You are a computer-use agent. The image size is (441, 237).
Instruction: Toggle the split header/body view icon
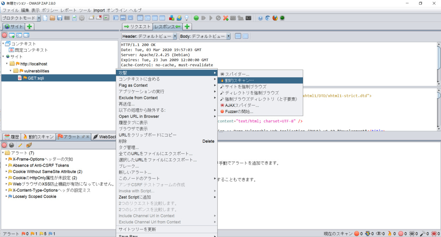(x=238, y=36)
